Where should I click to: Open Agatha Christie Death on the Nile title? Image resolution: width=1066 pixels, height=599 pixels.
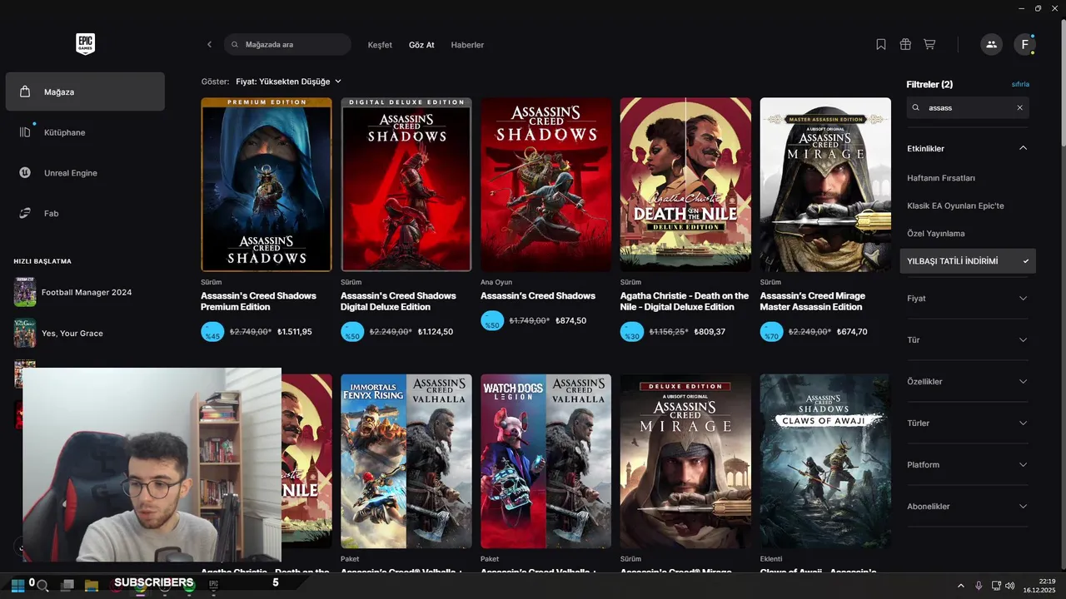[685, 301]
